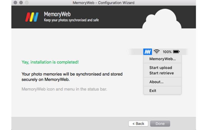Viewport: 208px width, 130px height.
Task: Finish the wizard with Done button
Action: point(160,124)
